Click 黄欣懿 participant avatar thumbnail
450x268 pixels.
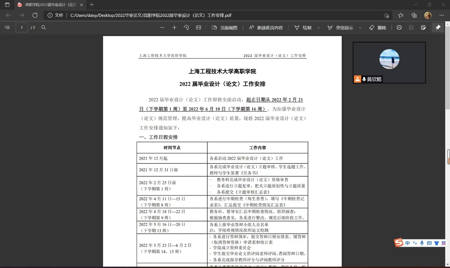389,59
